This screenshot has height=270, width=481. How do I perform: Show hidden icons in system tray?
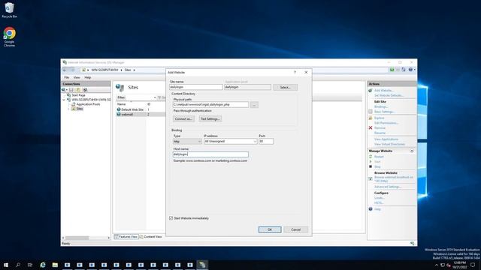point(437,265)
